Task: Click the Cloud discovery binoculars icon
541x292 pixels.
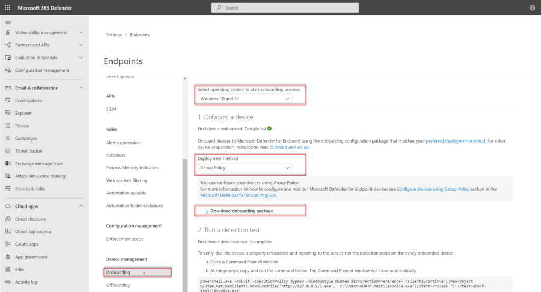Action: tap(8, 219)
